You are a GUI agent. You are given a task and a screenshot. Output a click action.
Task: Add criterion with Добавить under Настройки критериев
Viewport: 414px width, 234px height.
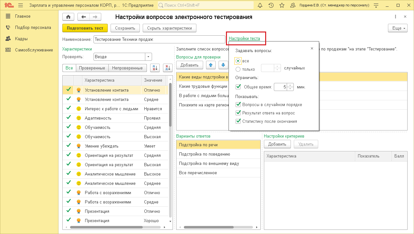click(277, 144)
